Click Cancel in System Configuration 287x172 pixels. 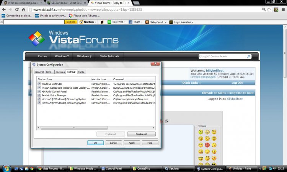coord(114,143)
